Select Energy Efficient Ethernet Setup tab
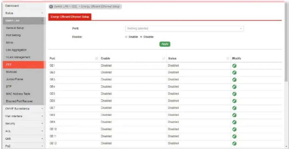Viewport: 289px width, 149px height. point(70,17)
